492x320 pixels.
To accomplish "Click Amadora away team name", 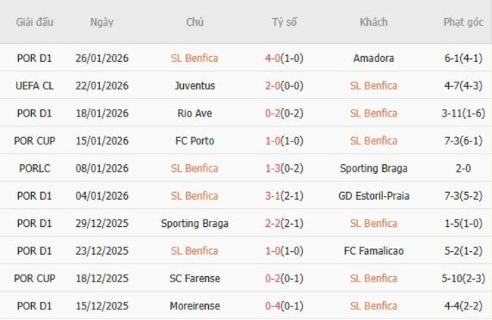I will click(373, 58).
